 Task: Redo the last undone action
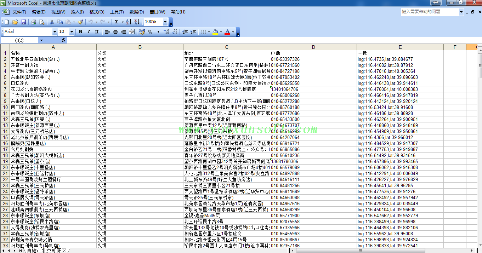coord(103,22)
